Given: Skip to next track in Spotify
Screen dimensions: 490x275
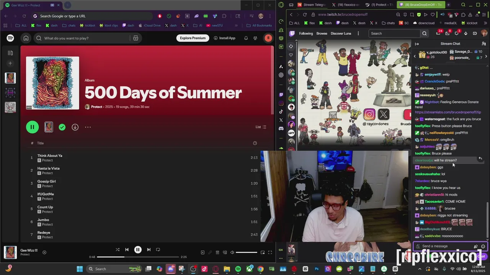Looking at the screenshot, I should [149, 250].
